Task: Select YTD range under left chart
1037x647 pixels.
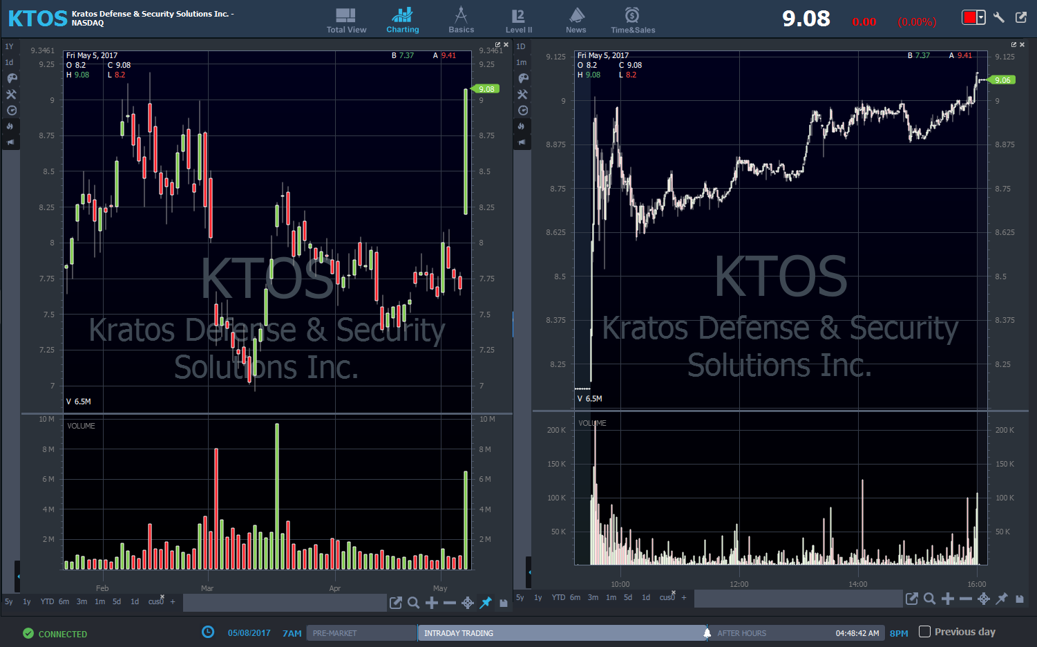Action: tap(47, 601)
